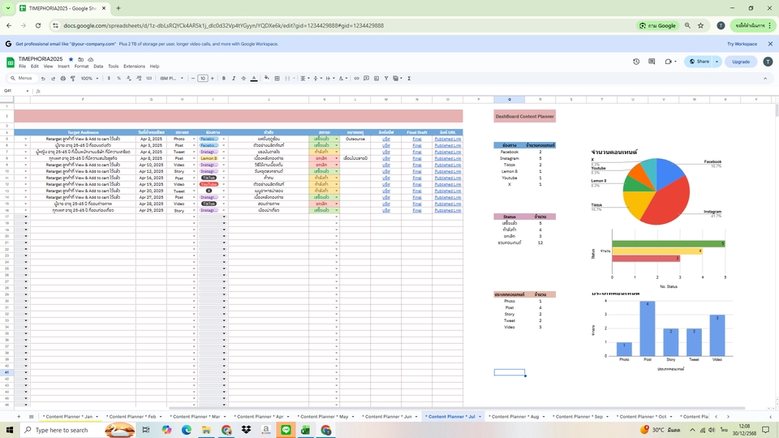
Task: Star the TIMEPHORIA2025 document
Action: coord(71,59)
